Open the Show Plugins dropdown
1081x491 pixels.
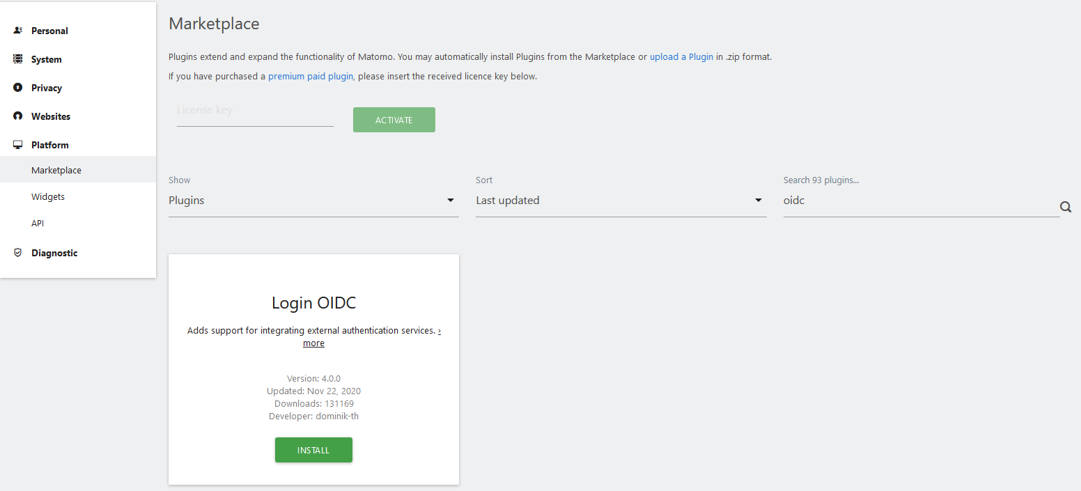tap(313, 201)
